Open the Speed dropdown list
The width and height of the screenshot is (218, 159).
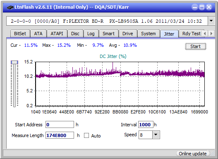(x=156, y=135)
